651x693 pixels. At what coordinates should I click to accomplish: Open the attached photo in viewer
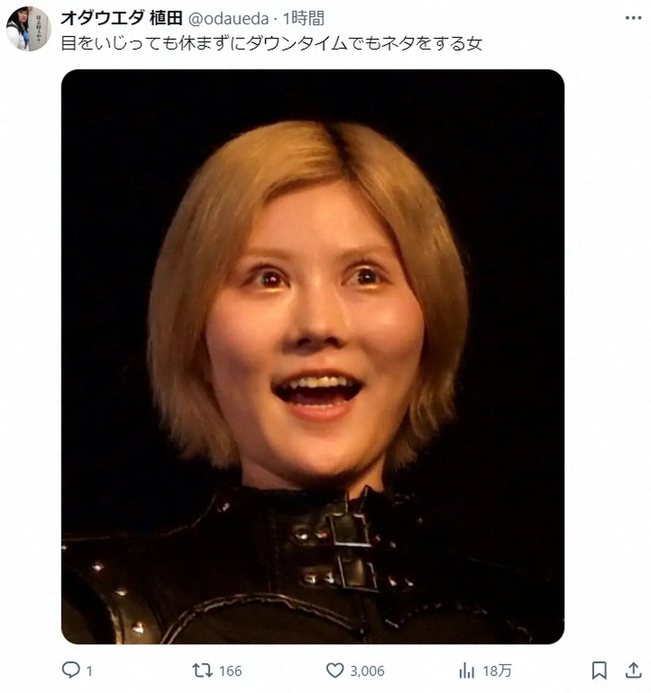313,356
